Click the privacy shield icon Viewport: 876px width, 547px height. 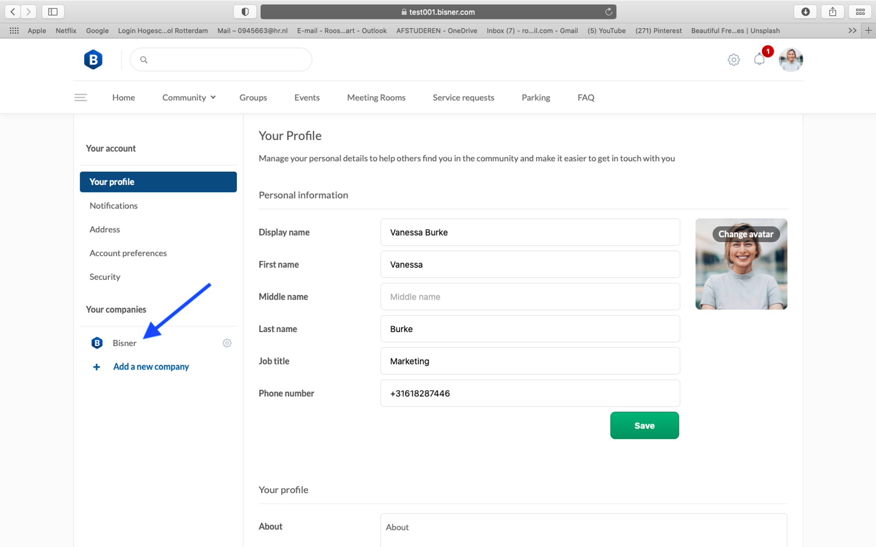click(245, 12)
